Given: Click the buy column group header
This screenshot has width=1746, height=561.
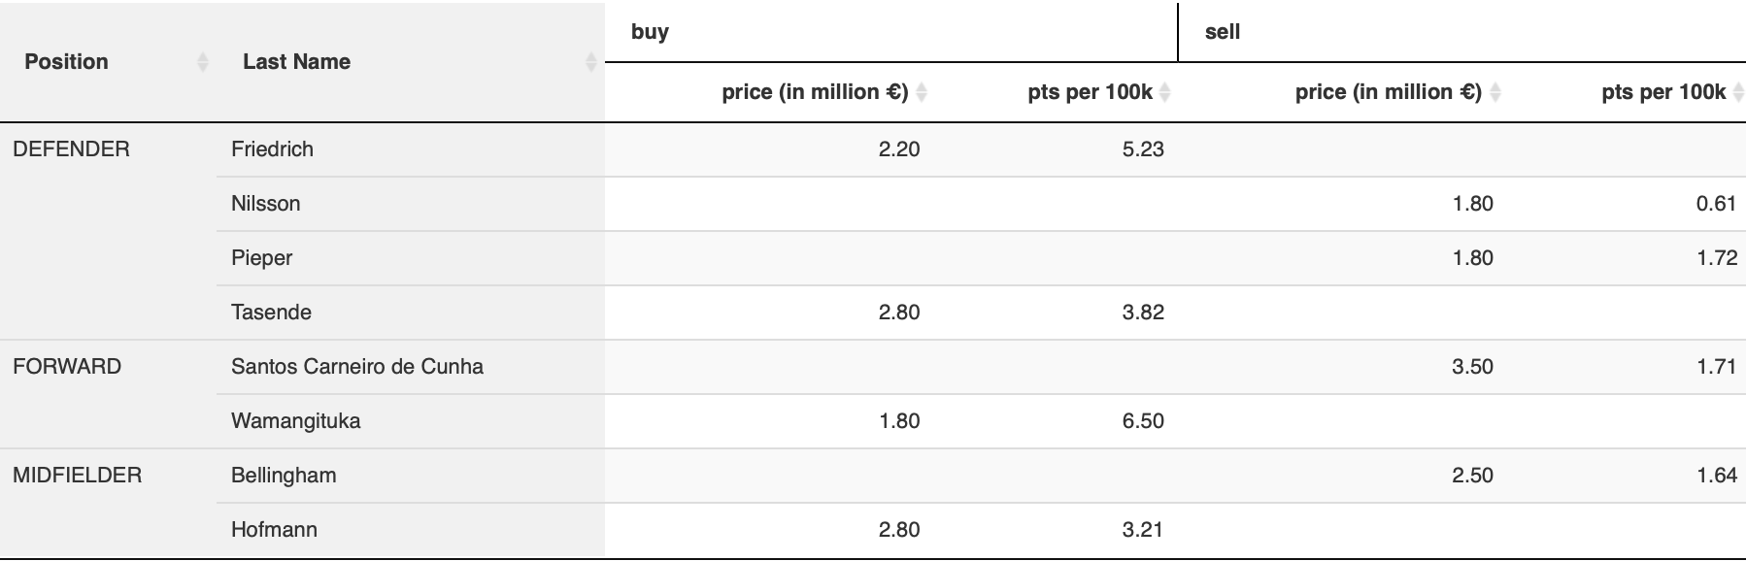Looking at the screenshot, I should pyautogui.click(x=650, y=32).
